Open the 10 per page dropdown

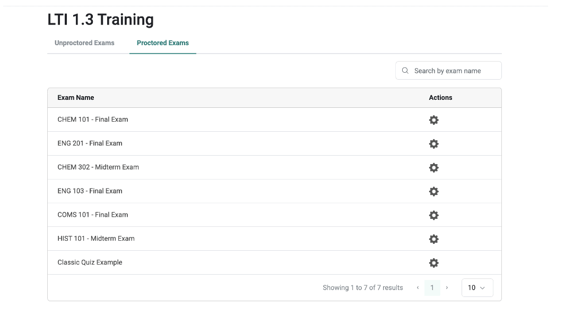(477, 287)
